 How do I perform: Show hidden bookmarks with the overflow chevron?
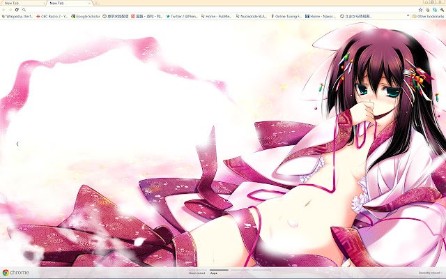click(408, 16)
